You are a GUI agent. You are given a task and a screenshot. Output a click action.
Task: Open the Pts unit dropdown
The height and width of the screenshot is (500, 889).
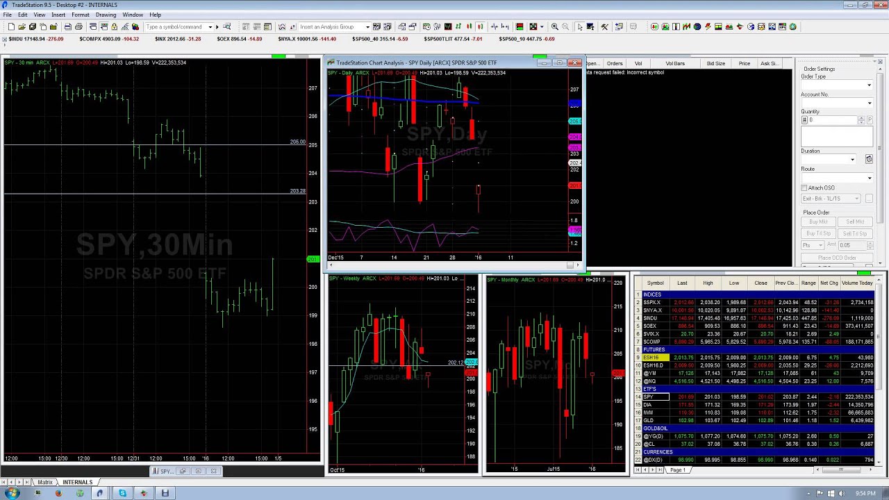pos(821,245)
